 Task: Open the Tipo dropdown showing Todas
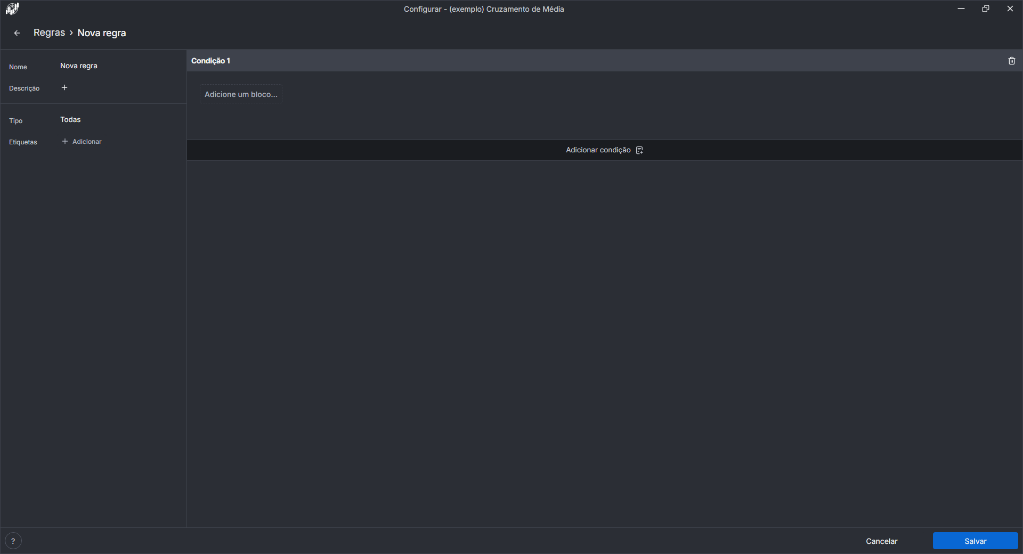pos(70,120)
